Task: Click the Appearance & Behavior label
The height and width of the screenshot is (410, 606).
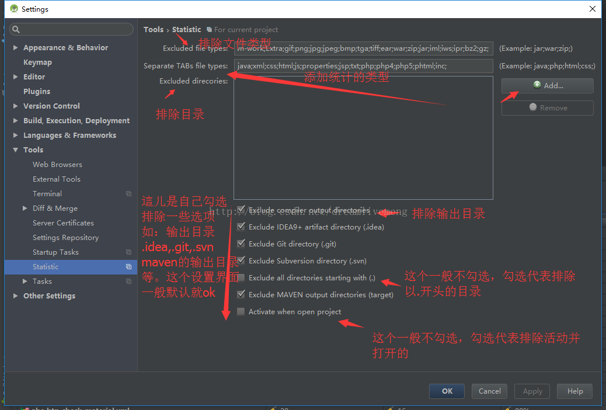Action: [66, 47]
